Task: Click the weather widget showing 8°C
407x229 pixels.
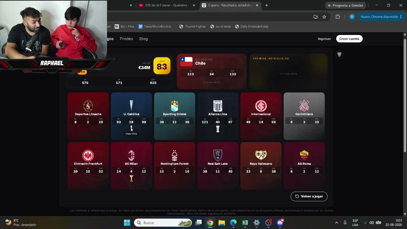Action: 20,223
